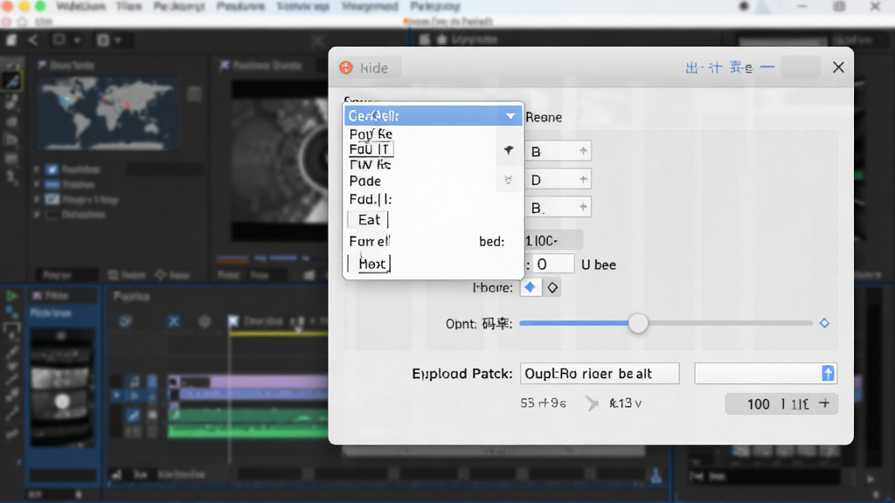
Task: Click the round blue check icon in timeline toolbar
Action: pyautogui.click(x=126, y=321)
